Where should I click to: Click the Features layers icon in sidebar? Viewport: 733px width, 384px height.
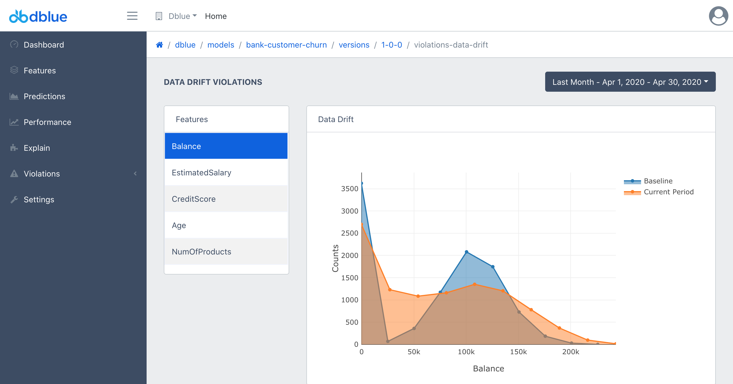[14, 70]
